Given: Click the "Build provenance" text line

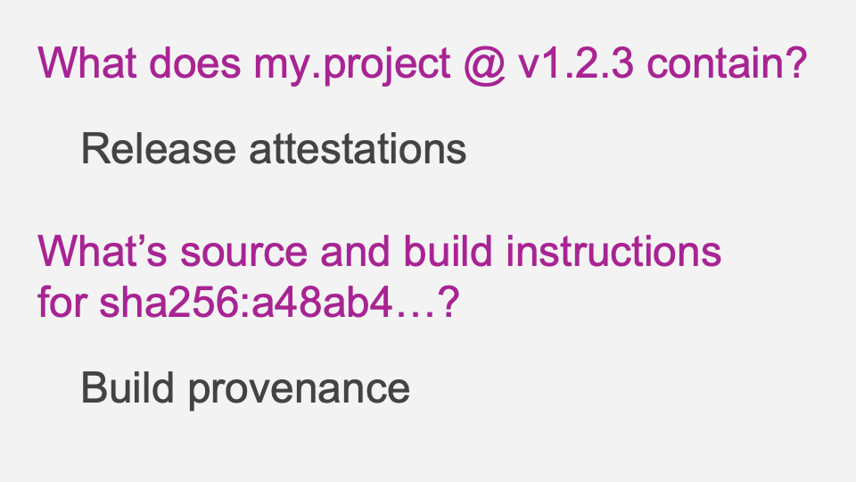Looking at the screenshot, I should [x=245, y=387].
